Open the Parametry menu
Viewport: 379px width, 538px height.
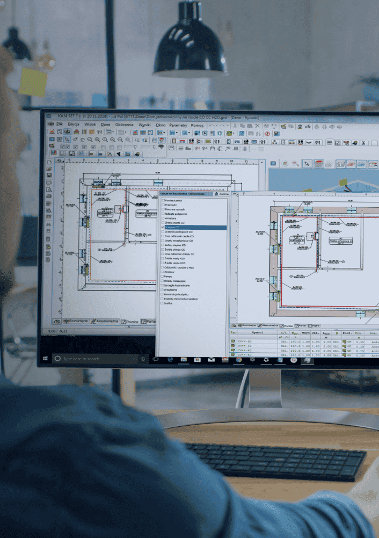coord(178,125)
